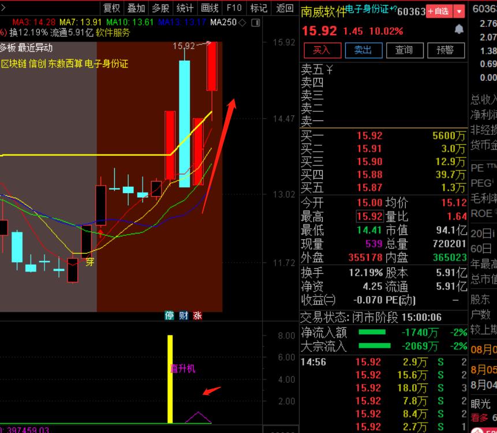Viewport: 497px width, 433px height.
Task: Open the 叠加 overlay option
Action: click(x=136, y=8)
